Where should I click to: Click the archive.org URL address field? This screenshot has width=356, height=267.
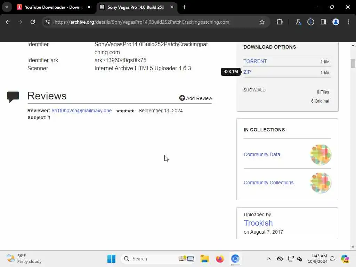tap(142, 22)
